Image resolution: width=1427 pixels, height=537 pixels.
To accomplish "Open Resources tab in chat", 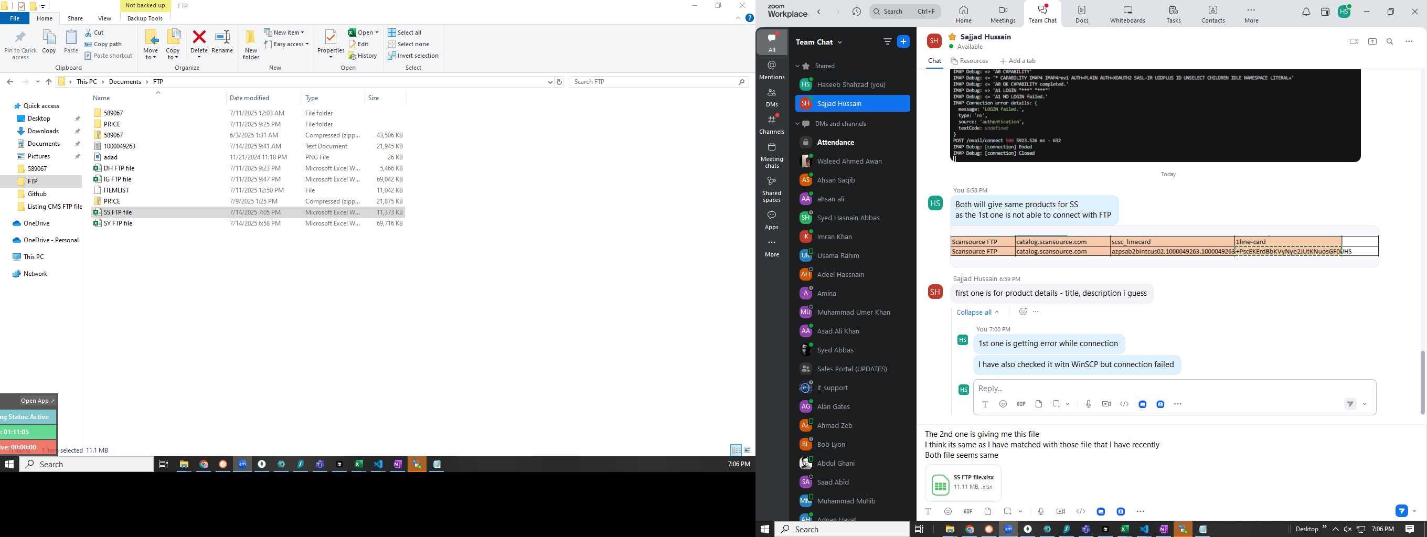I will 970,61.
